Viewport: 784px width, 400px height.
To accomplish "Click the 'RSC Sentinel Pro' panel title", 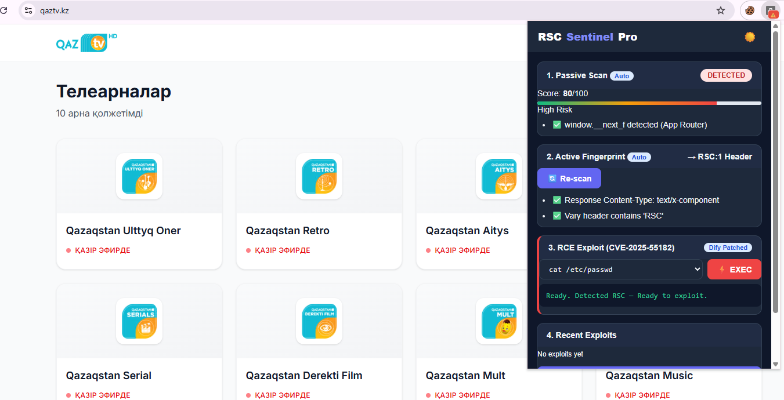I will [x=587, y=37].
